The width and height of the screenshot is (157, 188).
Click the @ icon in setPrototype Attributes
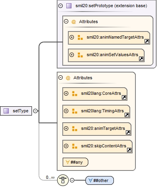[x=74, y=22]
